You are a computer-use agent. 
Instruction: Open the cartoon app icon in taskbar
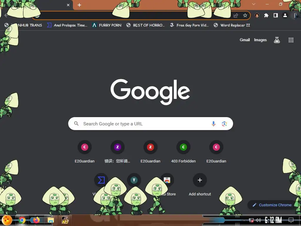point(65,220)
